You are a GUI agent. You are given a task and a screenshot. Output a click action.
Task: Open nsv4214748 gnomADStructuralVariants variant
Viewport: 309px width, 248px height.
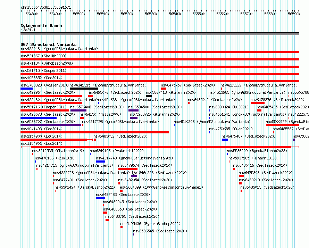[134, 158]
